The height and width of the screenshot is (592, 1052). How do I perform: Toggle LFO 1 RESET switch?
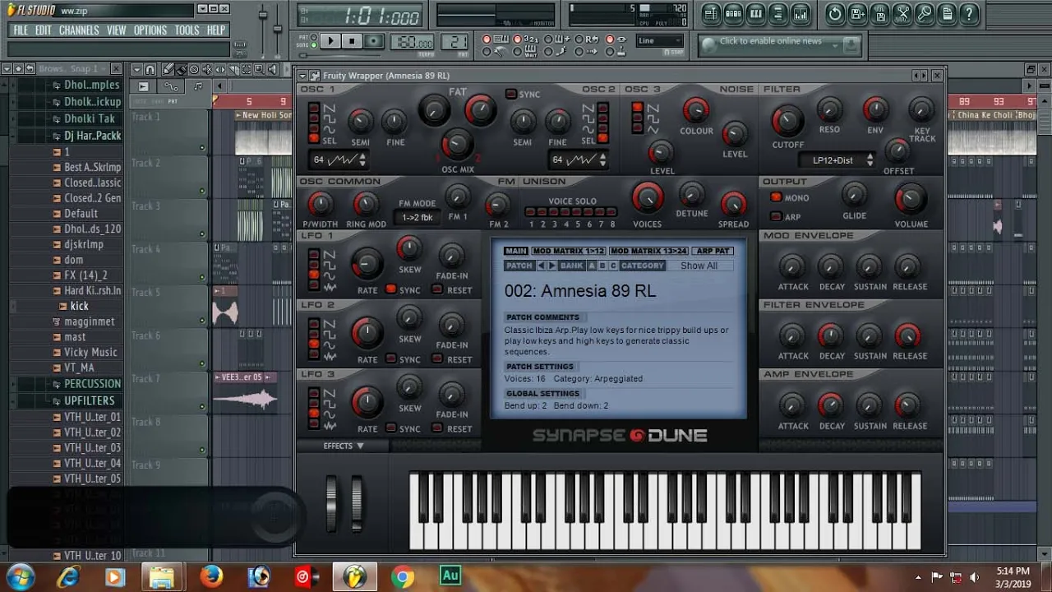coord(438,289)
